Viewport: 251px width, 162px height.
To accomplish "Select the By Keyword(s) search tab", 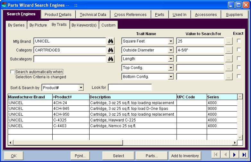I will click(84, 25).
